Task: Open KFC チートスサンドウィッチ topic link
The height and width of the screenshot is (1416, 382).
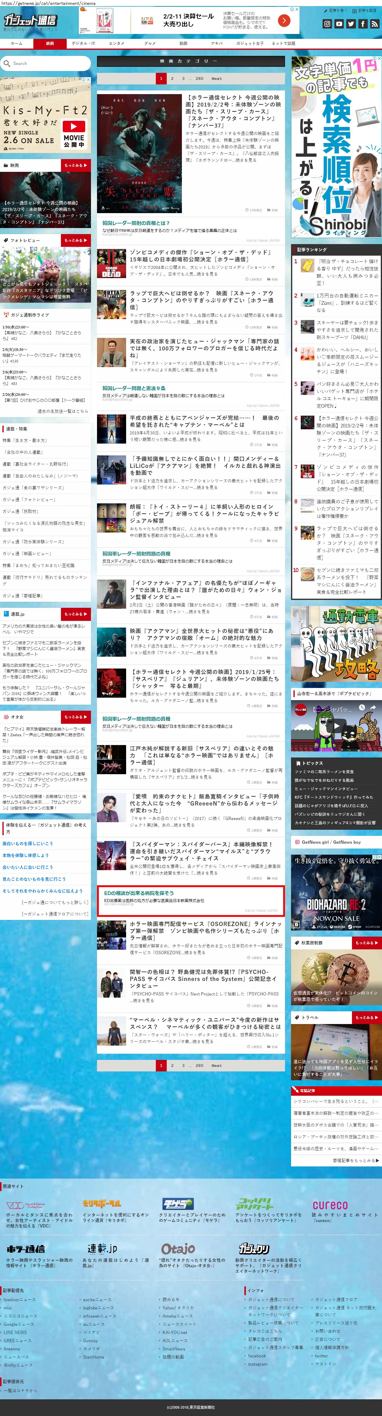Action: (x=334, y=797)
